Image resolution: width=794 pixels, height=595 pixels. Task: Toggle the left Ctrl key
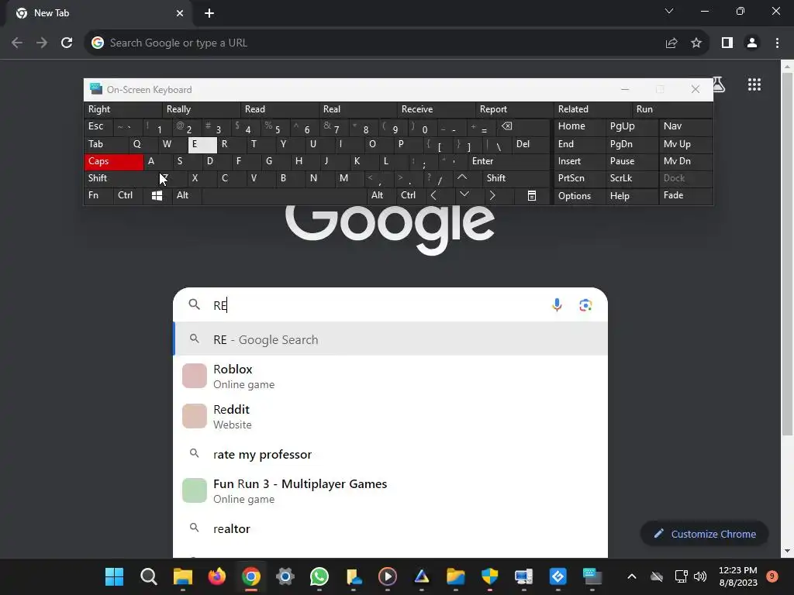tap(128, 195)
